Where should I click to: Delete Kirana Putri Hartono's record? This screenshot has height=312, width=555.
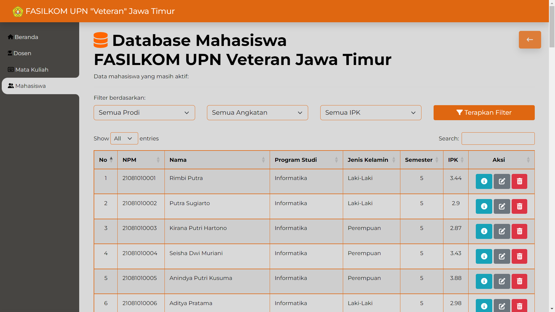[x=519, y=231]
